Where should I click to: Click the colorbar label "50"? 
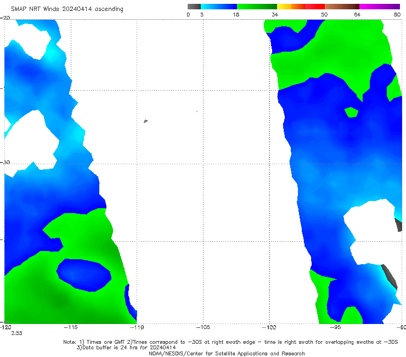(324, 14)
